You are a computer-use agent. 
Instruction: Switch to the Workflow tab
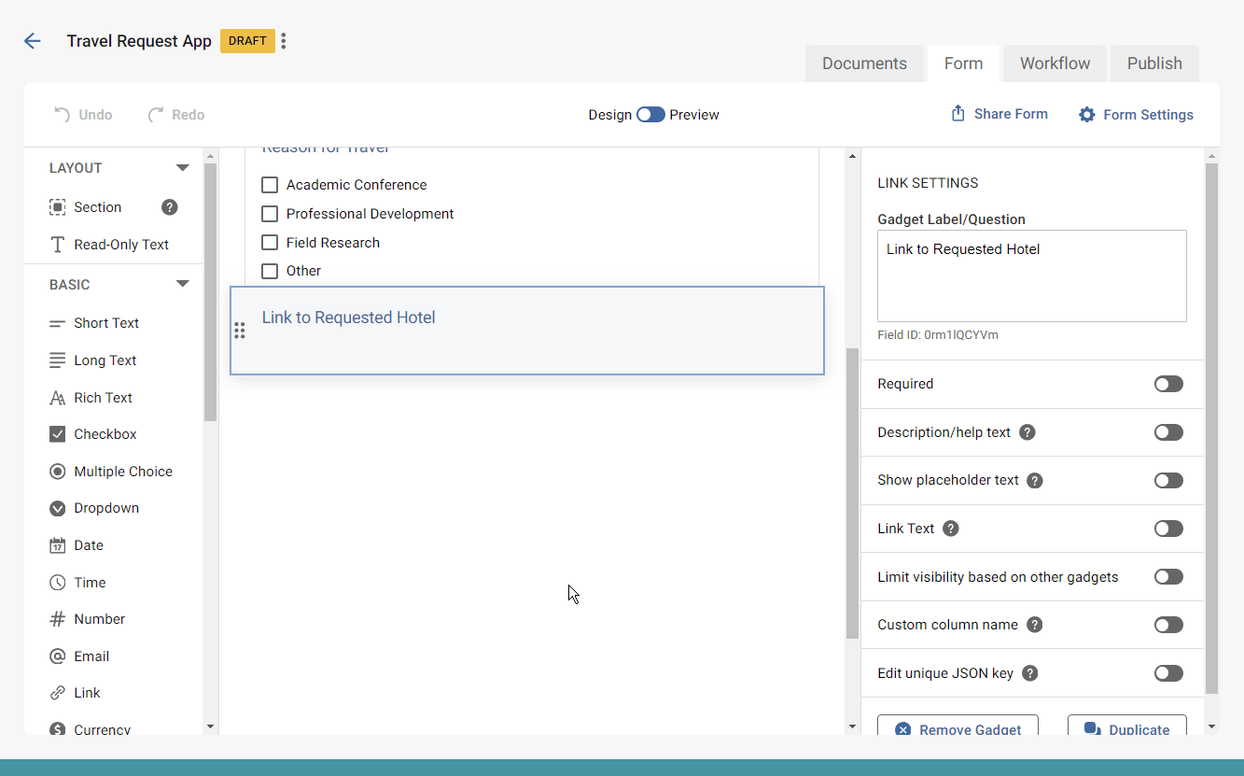1055,63
